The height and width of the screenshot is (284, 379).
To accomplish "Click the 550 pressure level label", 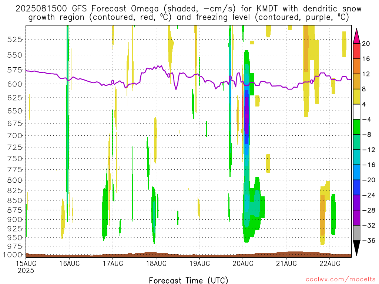I will (x=15, y=55).
